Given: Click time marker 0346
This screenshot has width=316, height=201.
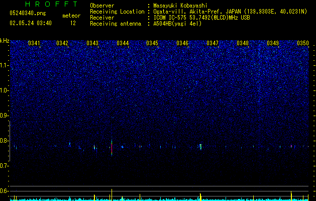Looking at the screenshot, I should [x=182, y=43].
